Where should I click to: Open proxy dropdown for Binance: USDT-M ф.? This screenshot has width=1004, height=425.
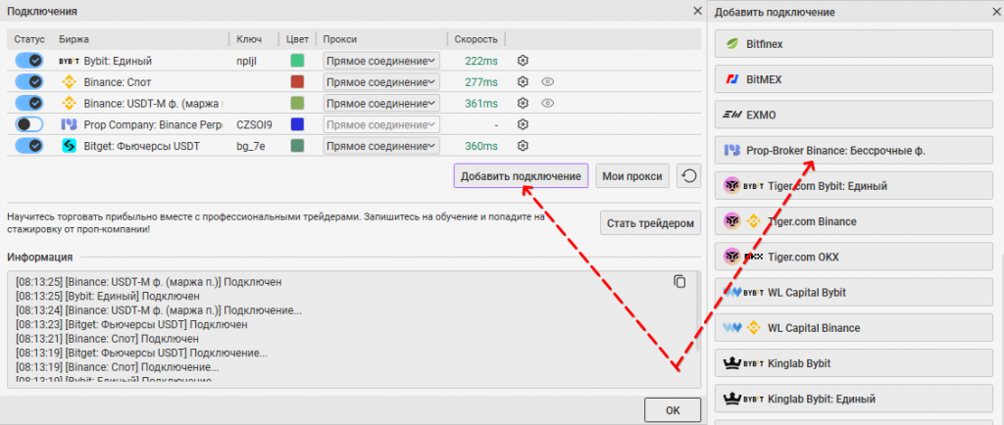click(381, 103)
